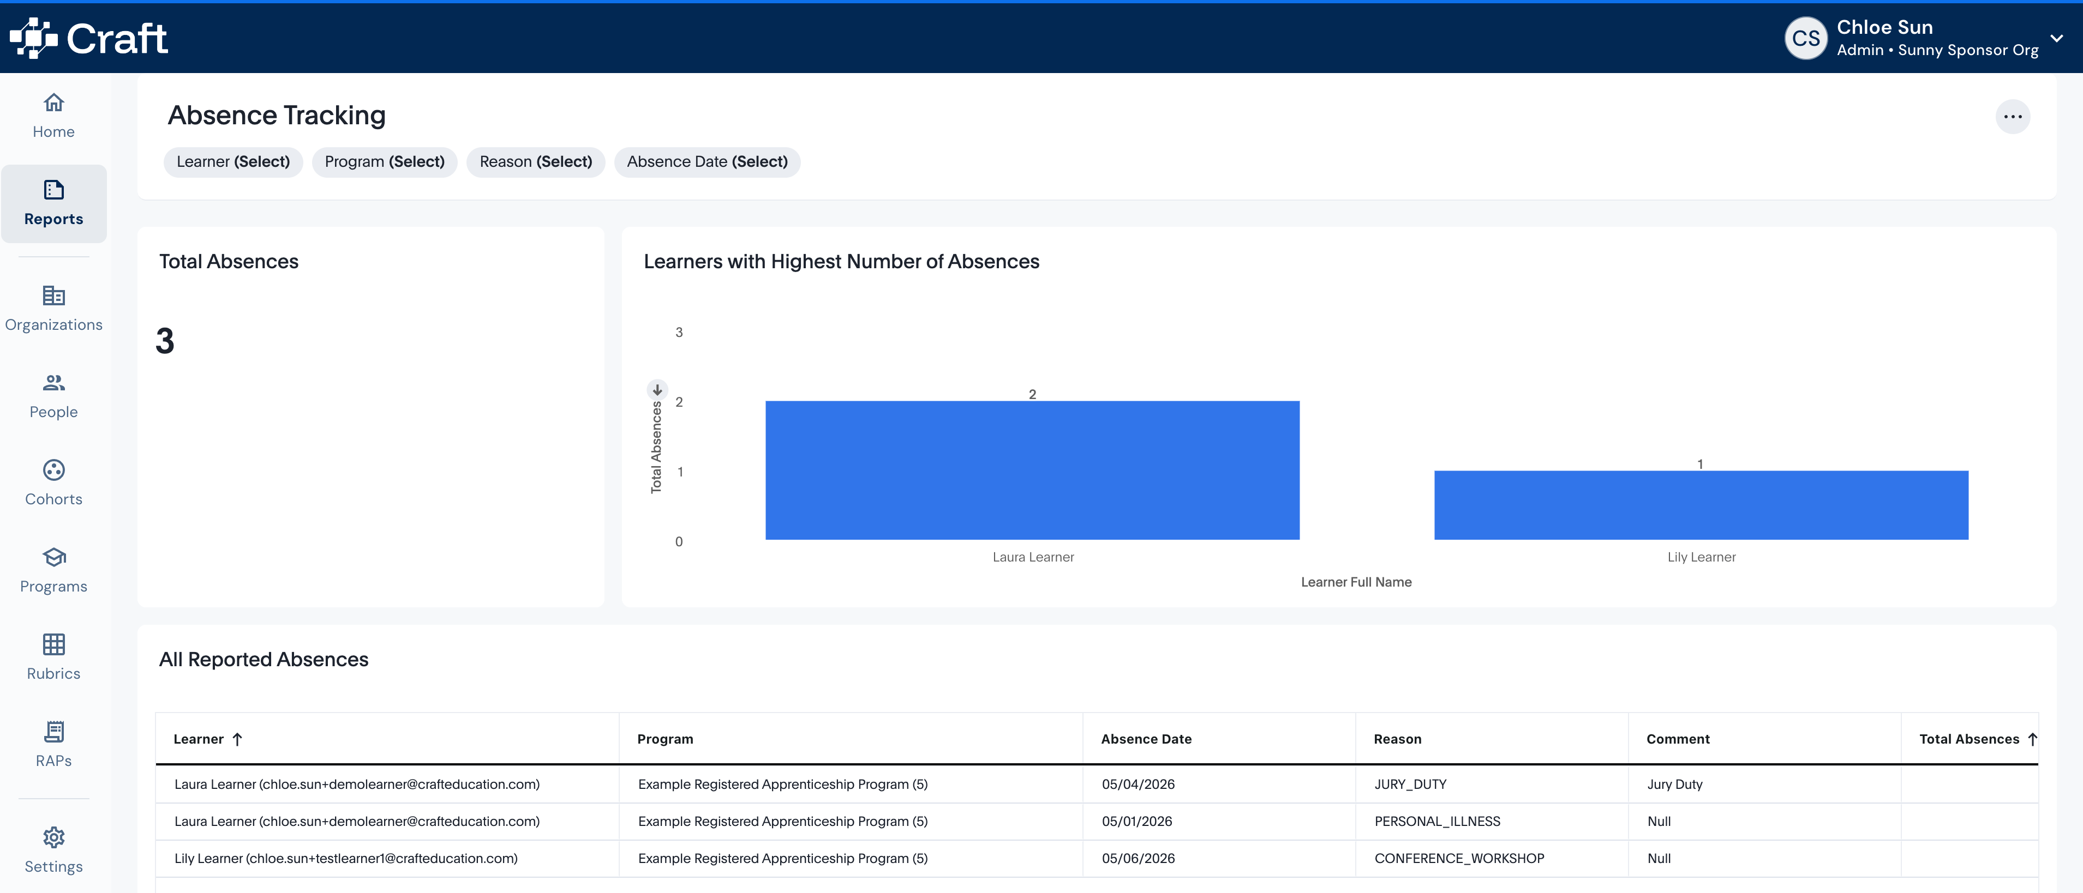The width and height of the screenshot is (2083, 893).
Task: Expand the Reason (Select) filter
Action: pyautogui.click(x=535, y=161)
